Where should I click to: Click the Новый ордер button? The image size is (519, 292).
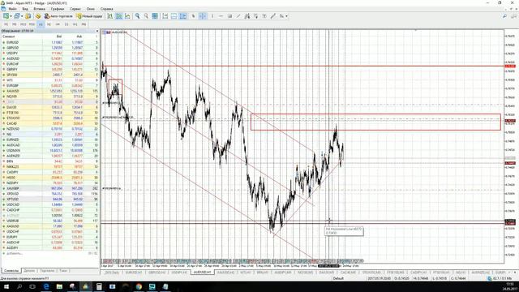(x=89, y=16)
